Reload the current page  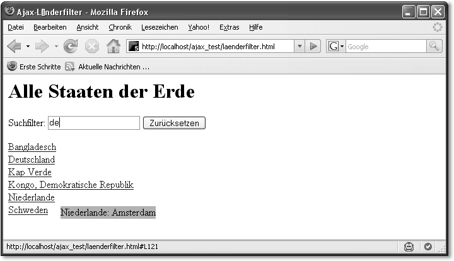tap(71, 47)
